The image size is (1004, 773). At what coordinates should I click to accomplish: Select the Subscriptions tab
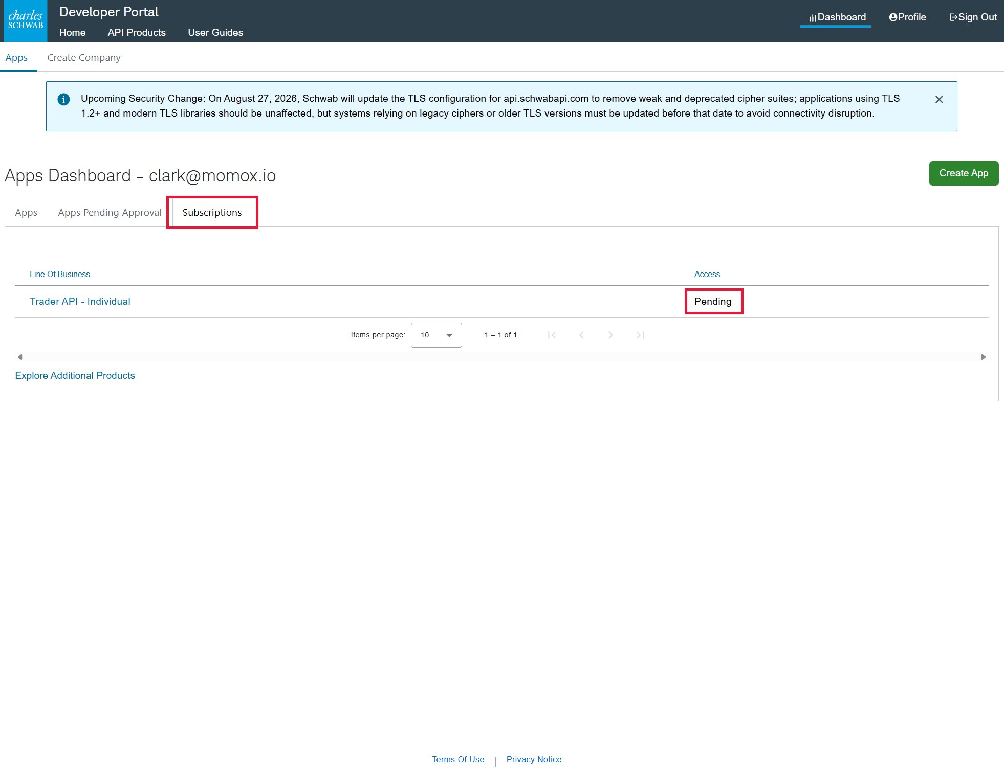[212, 212]
